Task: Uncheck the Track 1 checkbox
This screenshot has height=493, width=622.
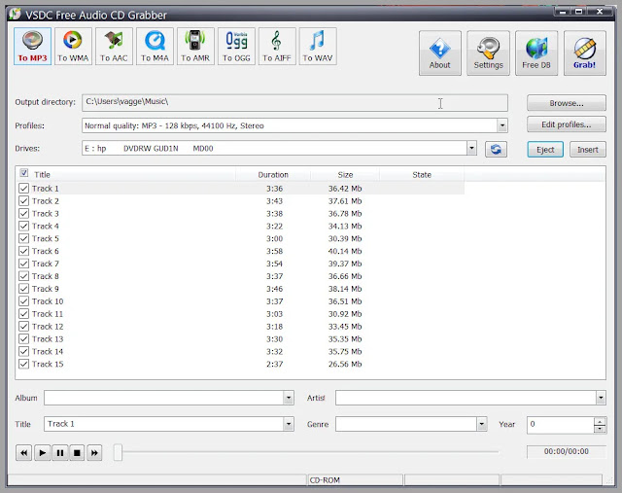Action: [23, 188]
